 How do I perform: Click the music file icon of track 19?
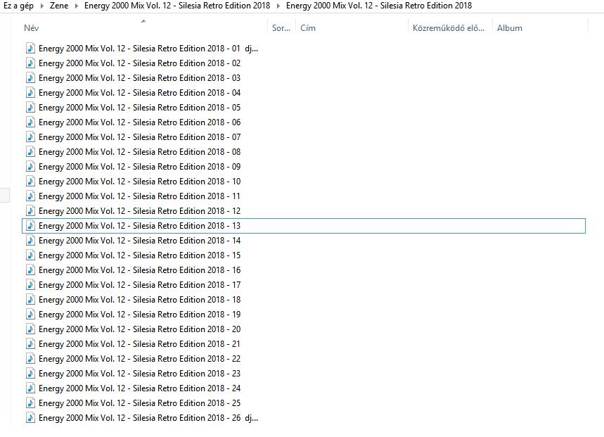pyautogui.click(x=30, y=314)
